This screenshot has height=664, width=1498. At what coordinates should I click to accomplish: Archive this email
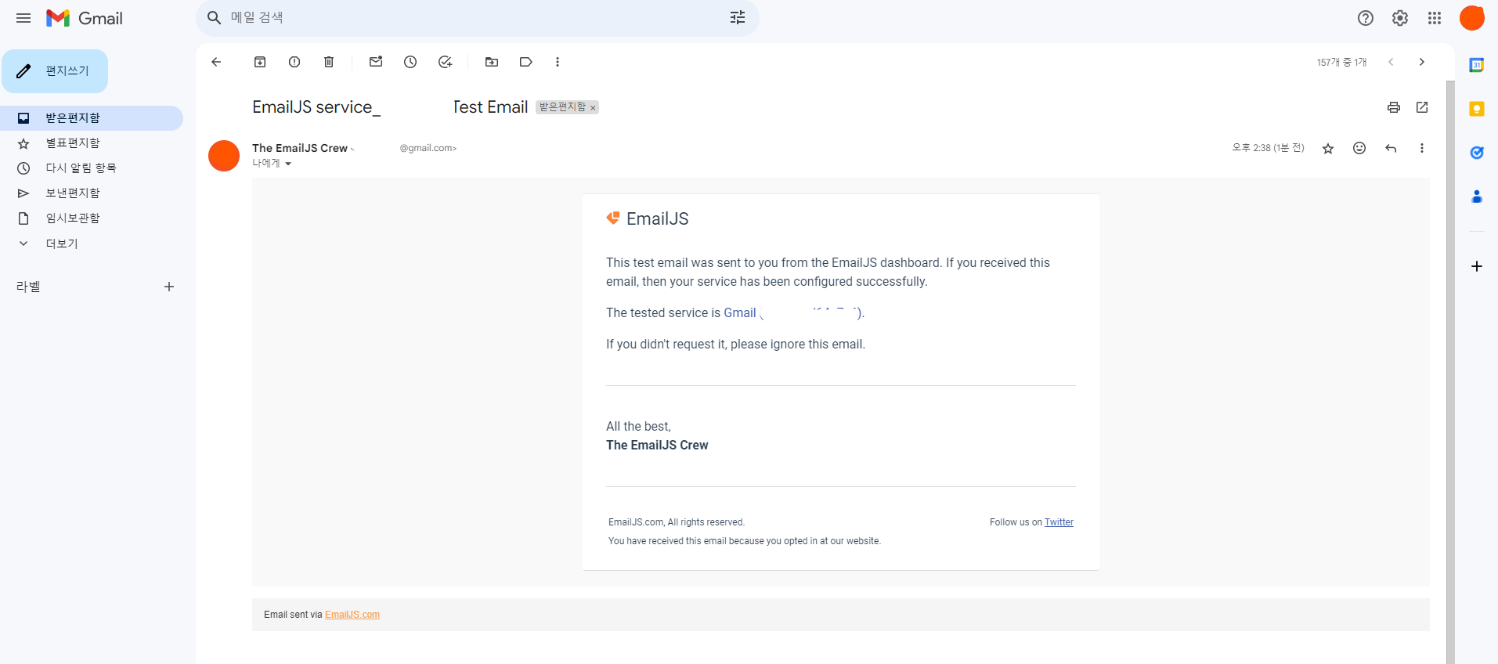(260, 62)
